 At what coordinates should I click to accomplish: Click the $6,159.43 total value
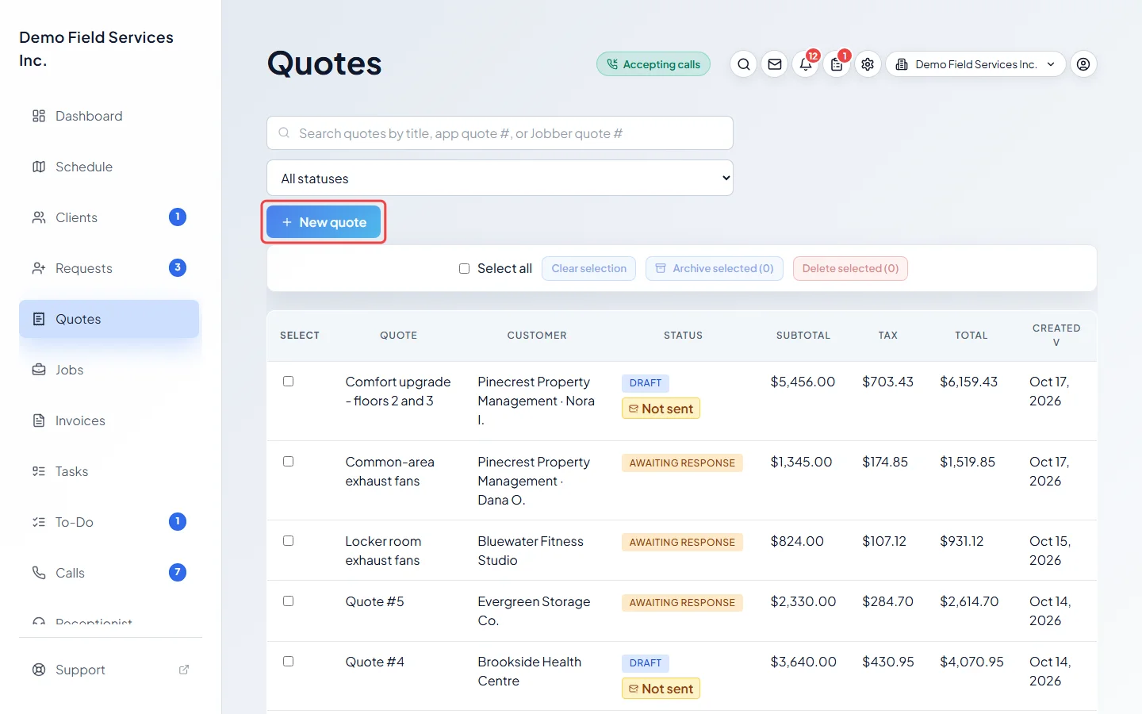[x=969, y=382]
